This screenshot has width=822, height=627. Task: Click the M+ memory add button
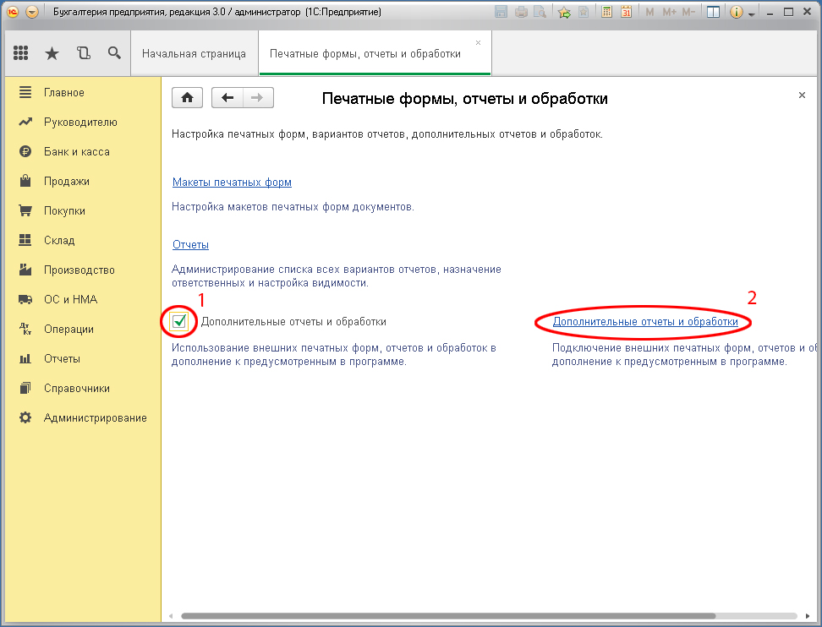670,12
